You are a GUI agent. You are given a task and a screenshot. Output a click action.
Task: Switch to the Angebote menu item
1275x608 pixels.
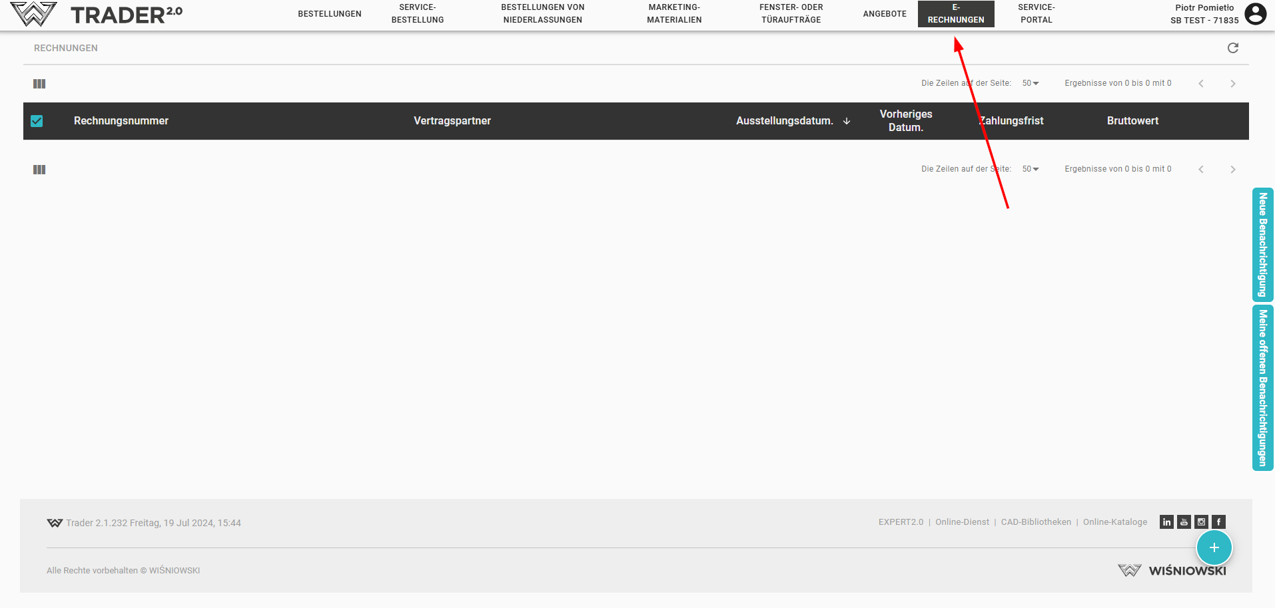click(x=884, y=14)
